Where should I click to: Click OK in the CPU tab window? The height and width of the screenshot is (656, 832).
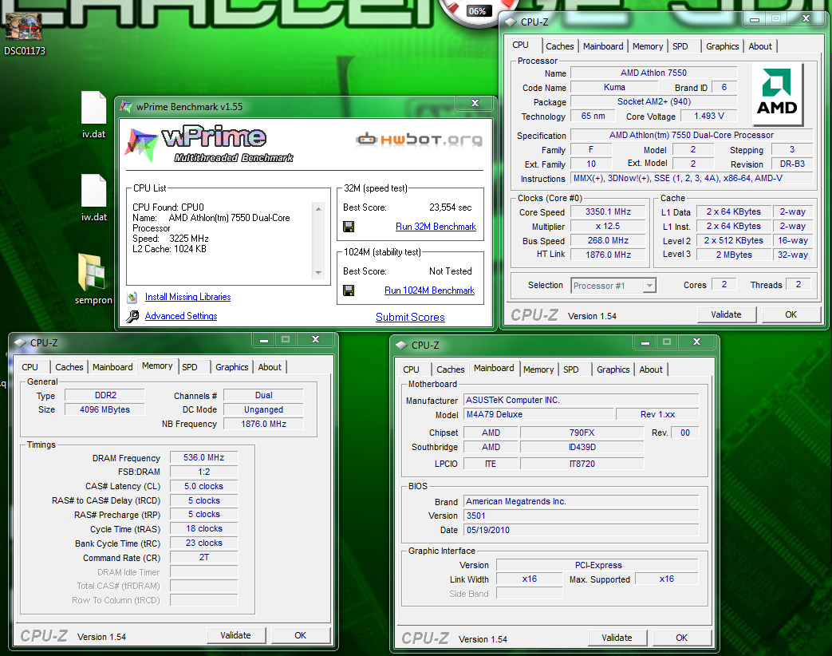pos(791,314)
